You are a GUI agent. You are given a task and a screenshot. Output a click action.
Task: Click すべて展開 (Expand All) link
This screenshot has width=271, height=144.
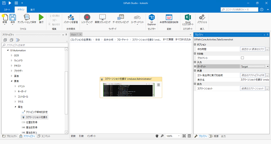(x=168, y=40)
